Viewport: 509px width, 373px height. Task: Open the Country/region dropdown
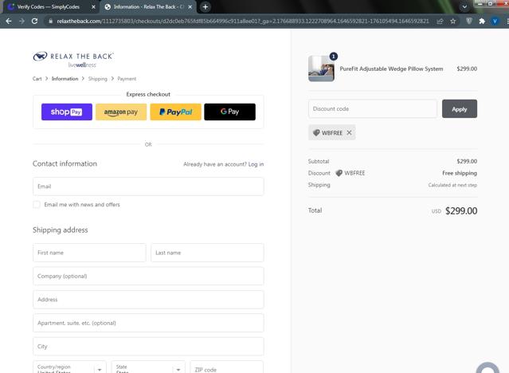click(69, 367)
